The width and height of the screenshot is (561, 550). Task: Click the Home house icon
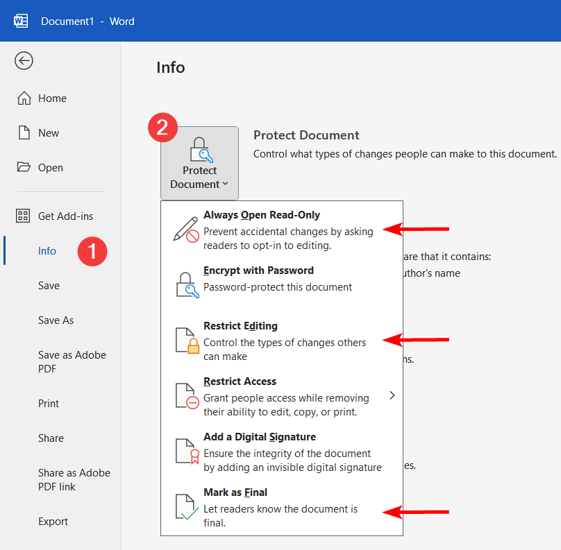(x=24, y=98)
